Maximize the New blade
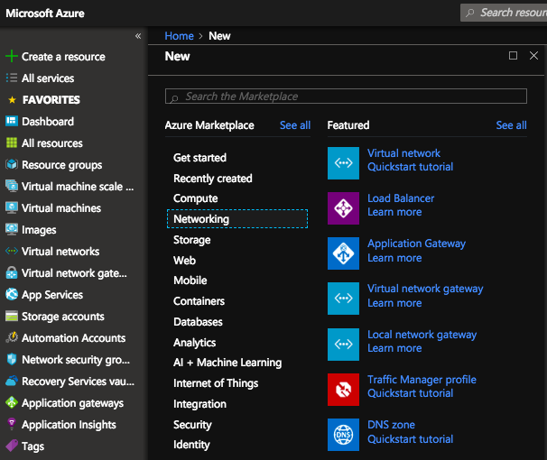This screenshot has width=547, height=460. (x=513, y=55)
